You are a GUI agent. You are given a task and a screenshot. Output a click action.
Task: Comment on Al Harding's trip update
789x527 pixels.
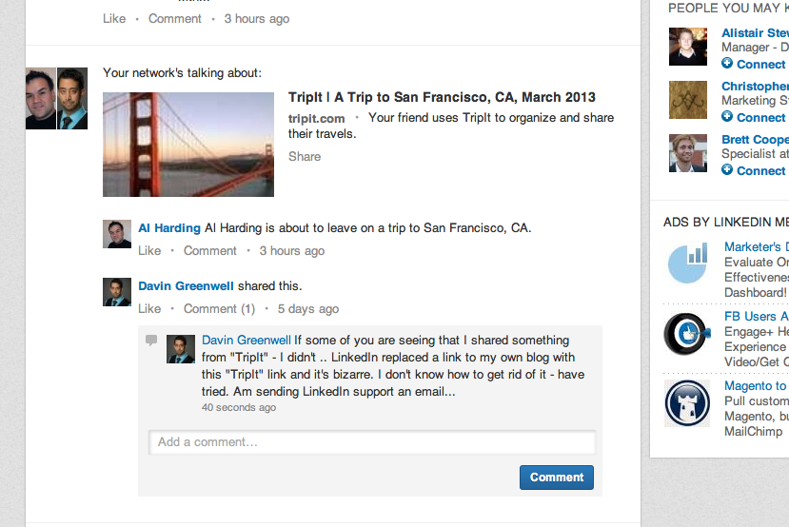(209, 250)
